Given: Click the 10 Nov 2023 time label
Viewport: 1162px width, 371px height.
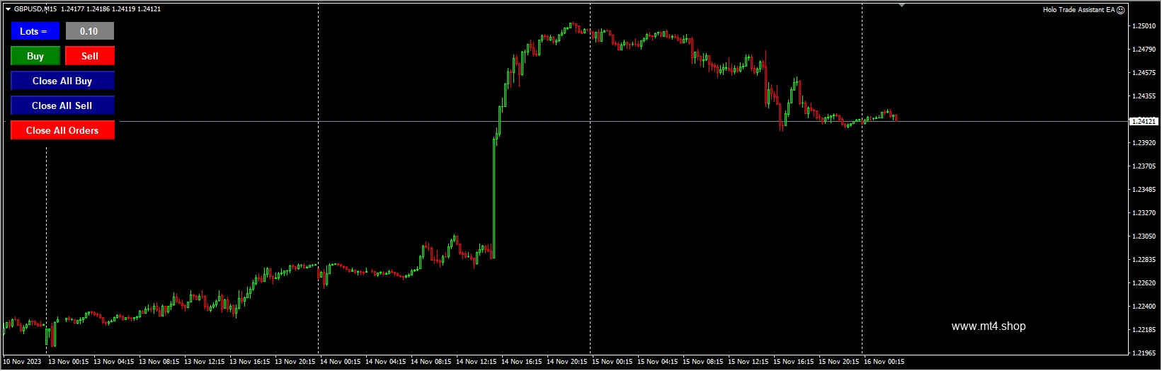Looking at the screenshot, I should click(23, 362).
